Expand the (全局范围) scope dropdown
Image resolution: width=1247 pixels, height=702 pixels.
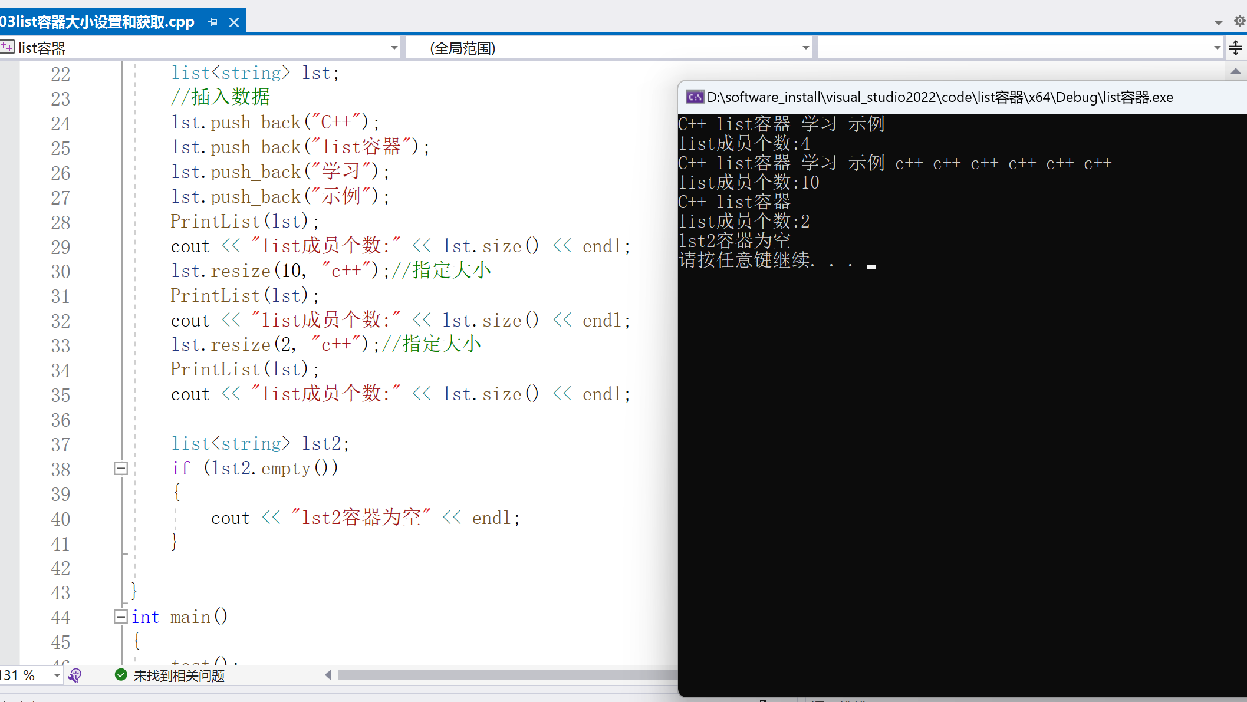tap(805, 48)
